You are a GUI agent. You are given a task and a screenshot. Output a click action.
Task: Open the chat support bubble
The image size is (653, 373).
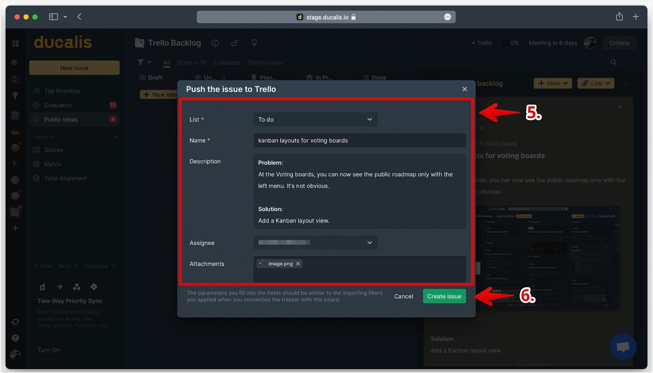point(623,347)
